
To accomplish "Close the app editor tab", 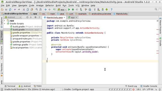I will tap(76, 17).
